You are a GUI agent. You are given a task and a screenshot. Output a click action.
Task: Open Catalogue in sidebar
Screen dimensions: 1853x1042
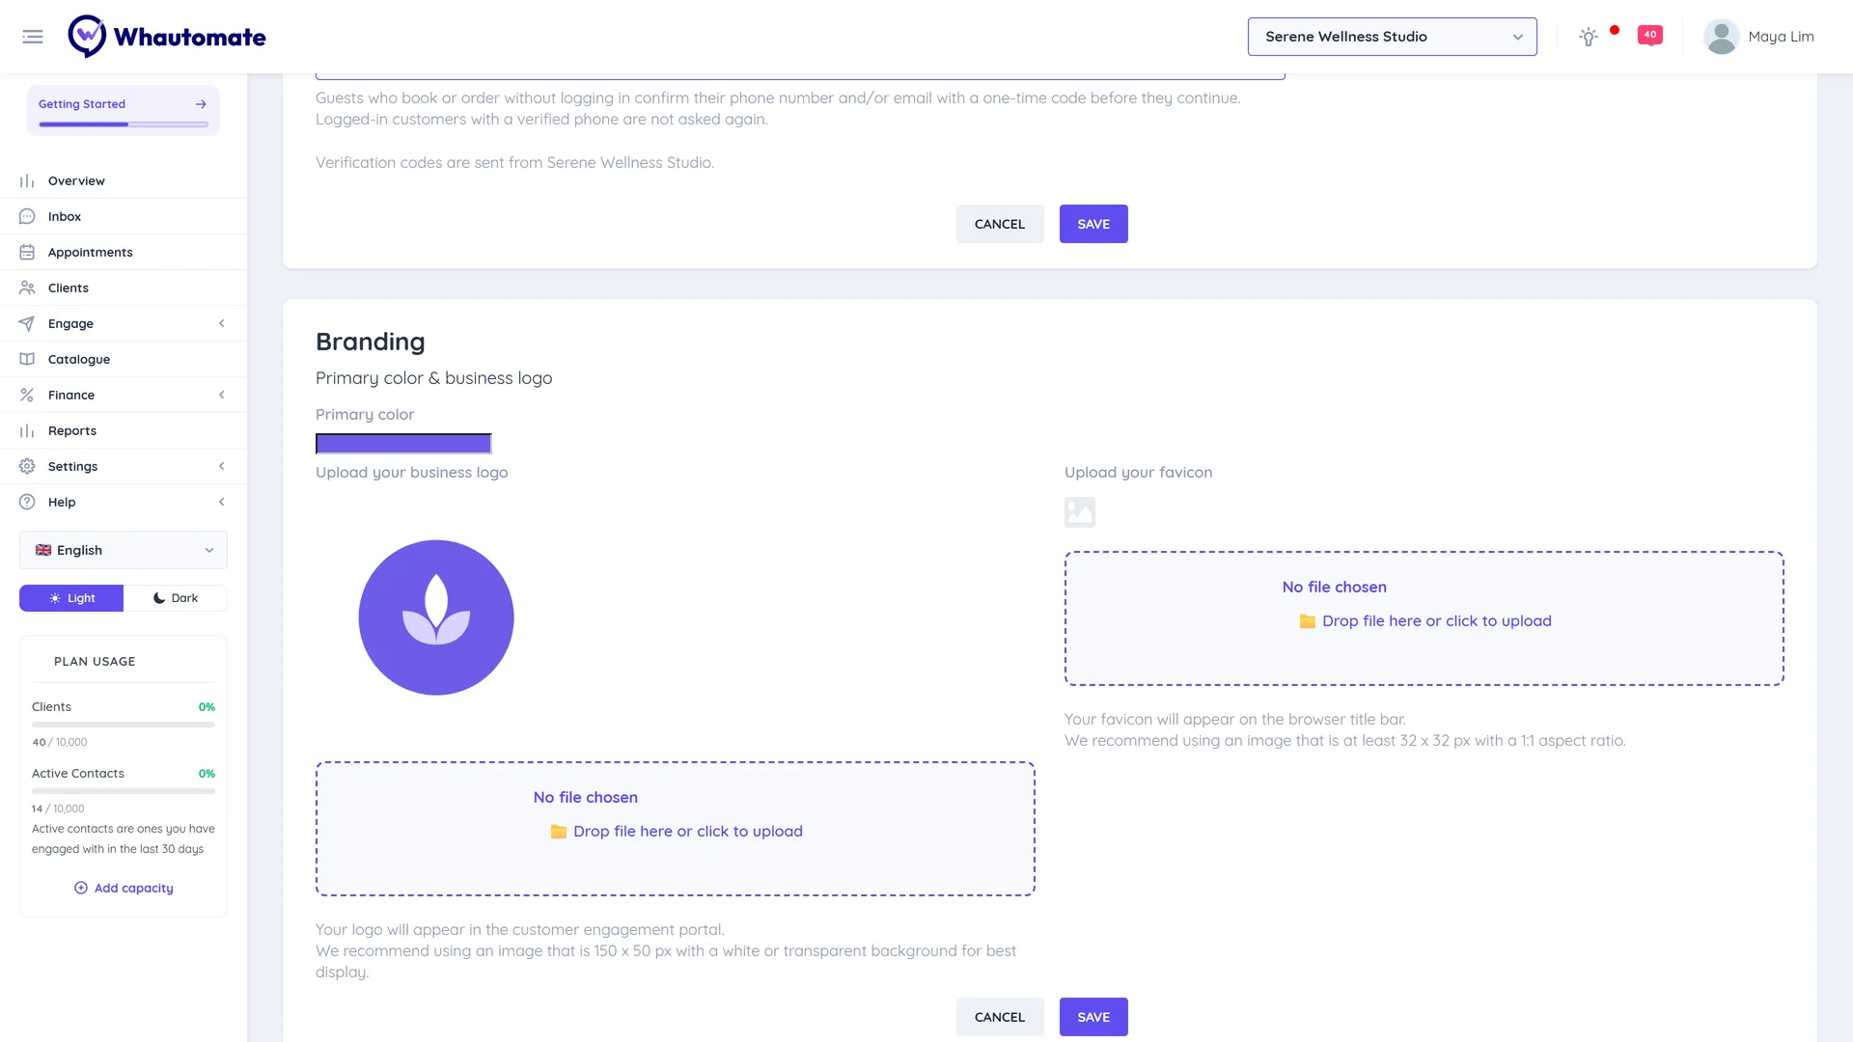124,360
